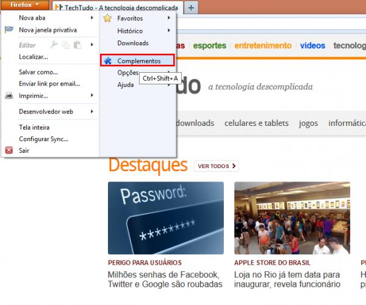Image resolution: width=366 pixels, height=305 pixels.
Task: Read article about stolen Facebook passwords
Action: tap(165, 279)
